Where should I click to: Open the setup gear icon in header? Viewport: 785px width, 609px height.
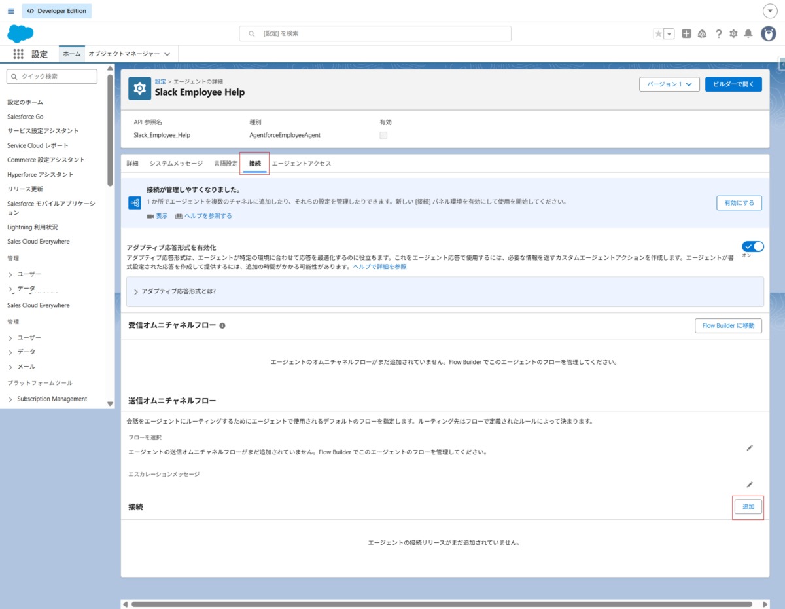tap(733, 34)
